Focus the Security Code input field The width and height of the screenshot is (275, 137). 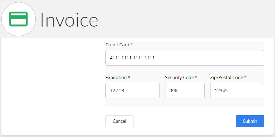coord(185,90)
